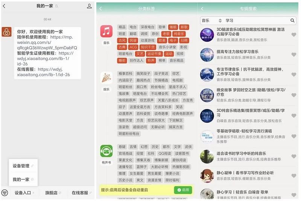This screenshot has width=301, height=201.
Task: Toggle the 古风 tag
Action: tap(122, 40)
